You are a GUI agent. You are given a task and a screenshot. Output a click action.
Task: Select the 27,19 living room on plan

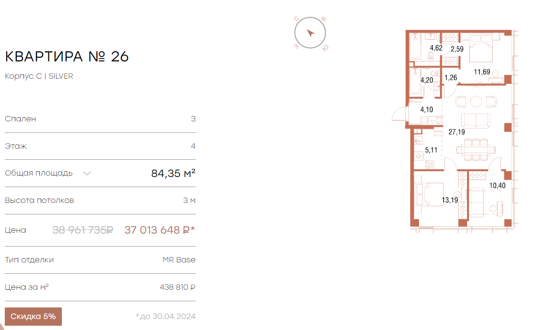point(456,132)
